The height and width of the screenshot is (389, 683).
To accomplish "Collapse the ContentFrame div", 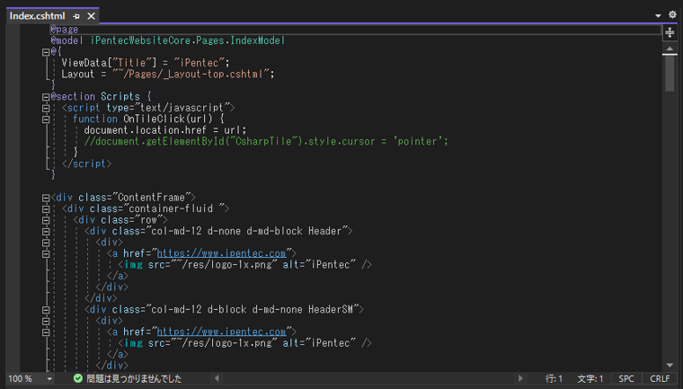I will click(x=46, y=198).
